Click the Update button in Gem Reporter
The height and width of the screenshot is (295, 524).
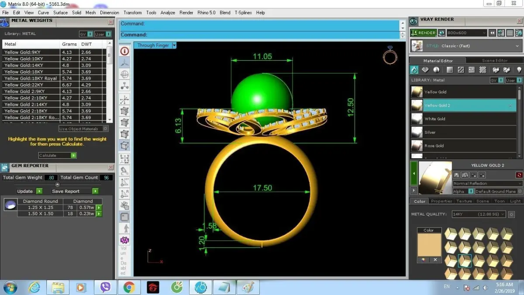pyautogui.click(x=29, y=191)
